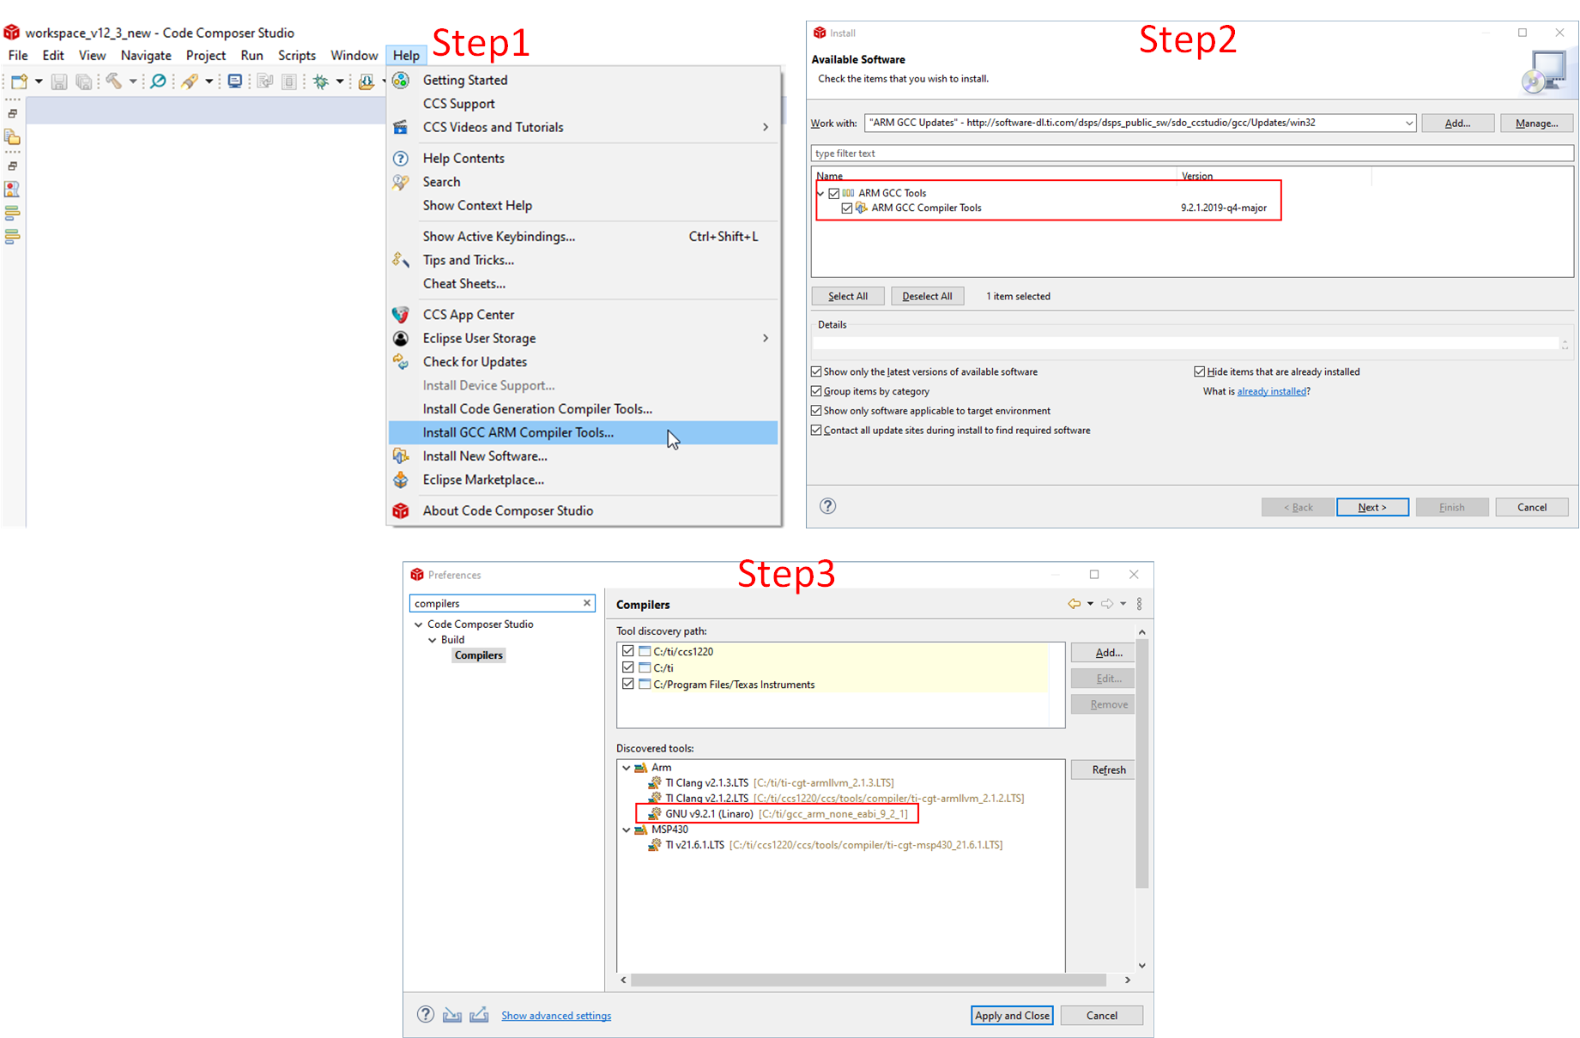Open the CCS Videos and Tutorials submenu
This screenshot has height=1038, width=1580.
pyautogui.click(x=584, y=127)
